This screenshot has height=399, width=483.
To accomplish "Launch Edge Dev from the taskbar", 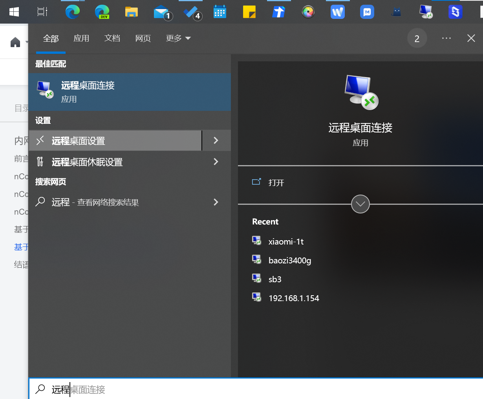I will (x=102, y=12).
